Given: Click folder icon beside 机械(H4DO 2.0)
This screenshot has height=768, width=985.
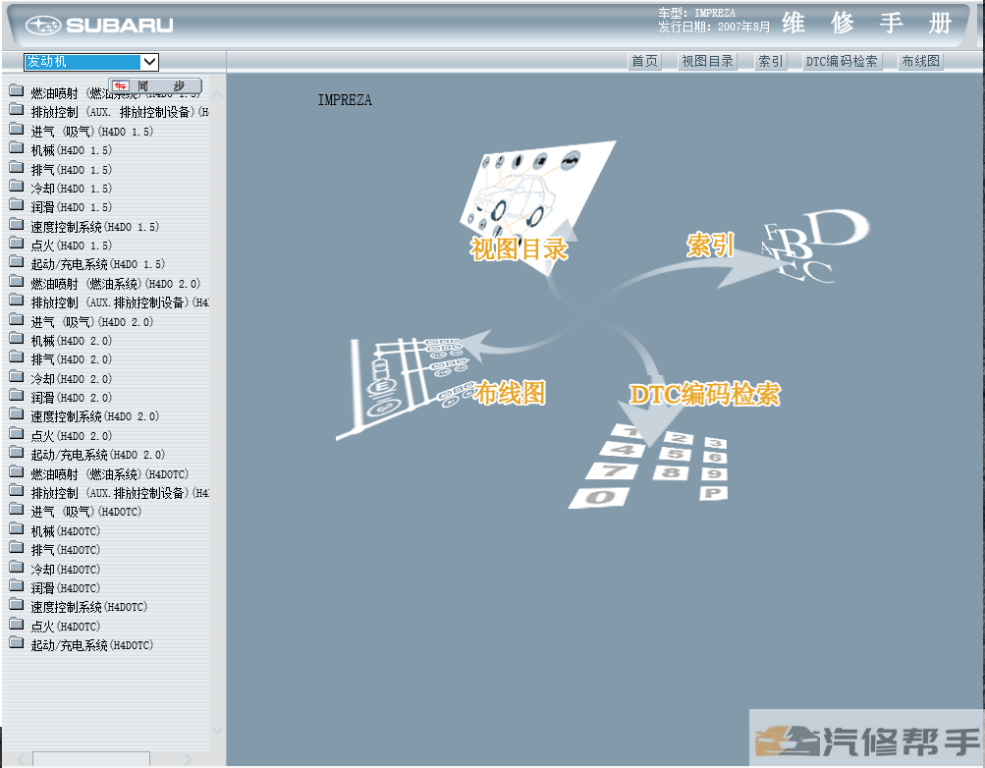Looking at the screenshot, I should click(x=17, y=339).
